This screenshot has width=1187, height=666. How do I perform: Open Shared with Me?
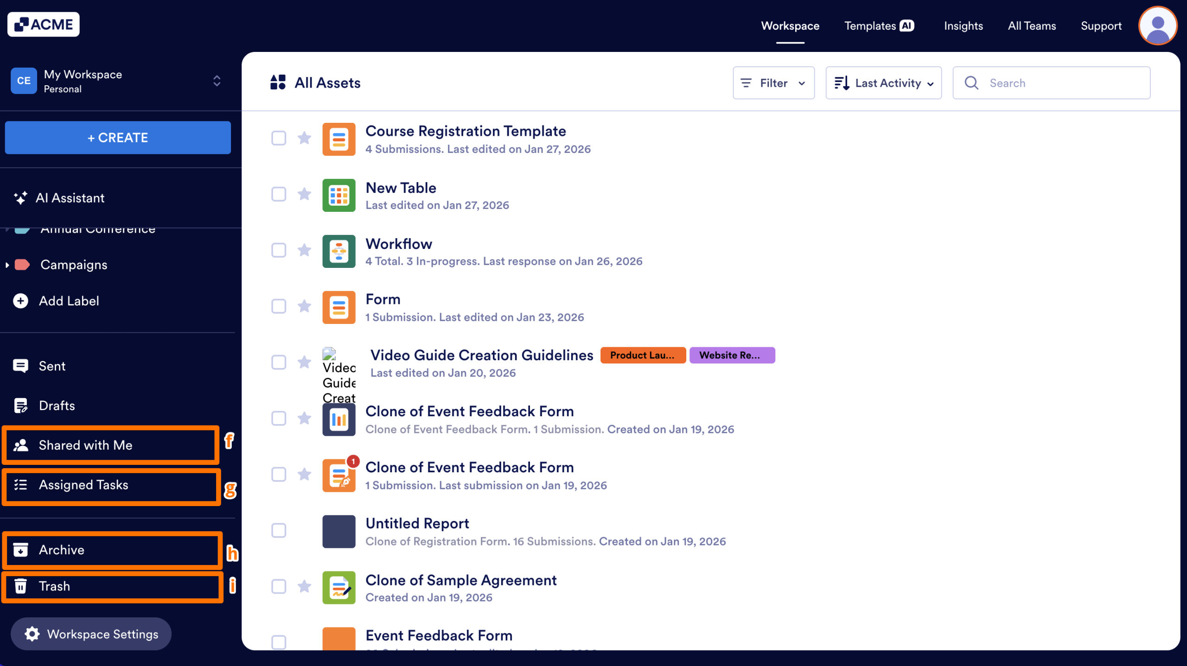click(x=111, y=445)
